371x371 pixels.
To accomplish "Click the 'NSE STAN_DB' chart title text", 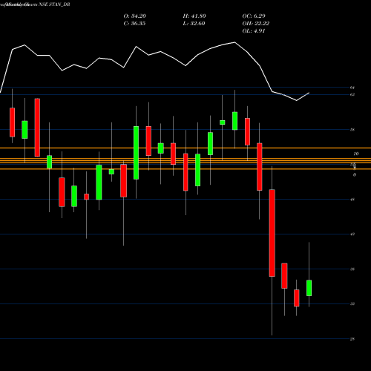I will 54,4.
